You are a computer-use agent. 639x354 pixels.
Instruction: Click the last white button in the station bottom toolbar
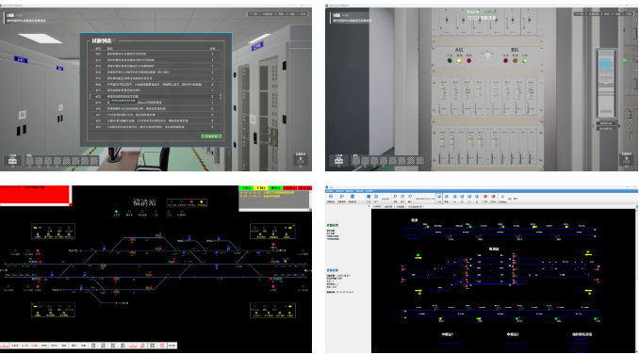pyautogui.click(x=172, y=346)
